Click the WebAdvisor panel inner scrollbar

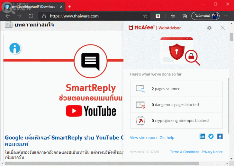pos(229,106)
